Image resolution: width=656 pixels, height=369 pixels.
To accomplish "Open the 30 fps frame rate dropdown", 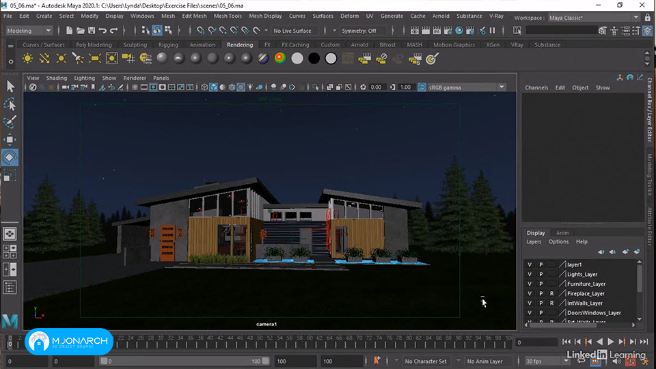I will pyautogui.click(x=547, y=361).
